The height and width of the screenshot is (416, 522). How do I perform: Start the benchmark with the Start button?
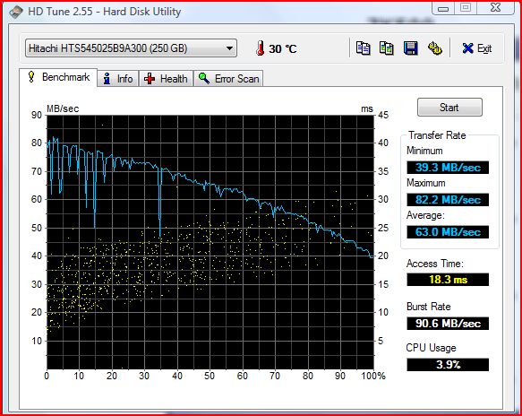tap(449, 108)
